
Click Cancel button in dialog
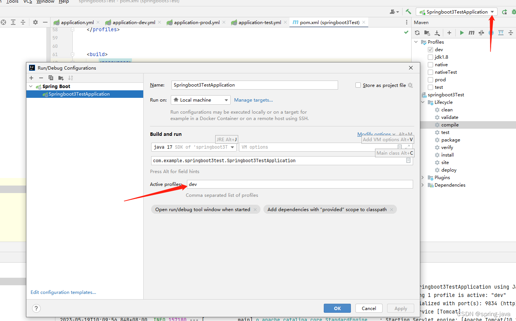click(369, 308)
